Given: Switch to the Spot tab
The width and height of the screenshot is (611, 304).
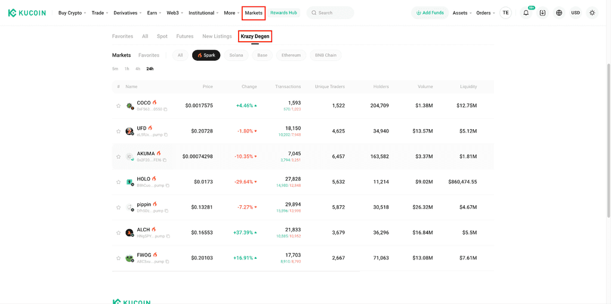Looking at the screenshot, I should 162,36.
